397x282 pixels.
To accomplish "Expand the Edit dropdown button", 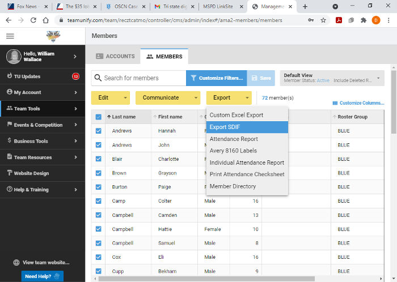I will pos(110,98).
